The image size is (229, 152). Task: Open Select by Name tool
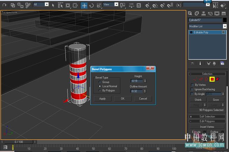click(60, 5)
